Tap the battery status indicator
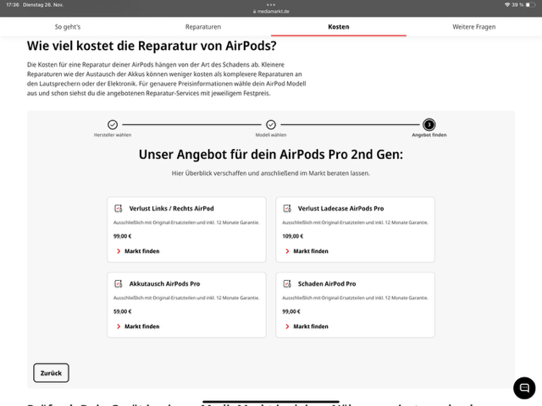 click(528, 4)
